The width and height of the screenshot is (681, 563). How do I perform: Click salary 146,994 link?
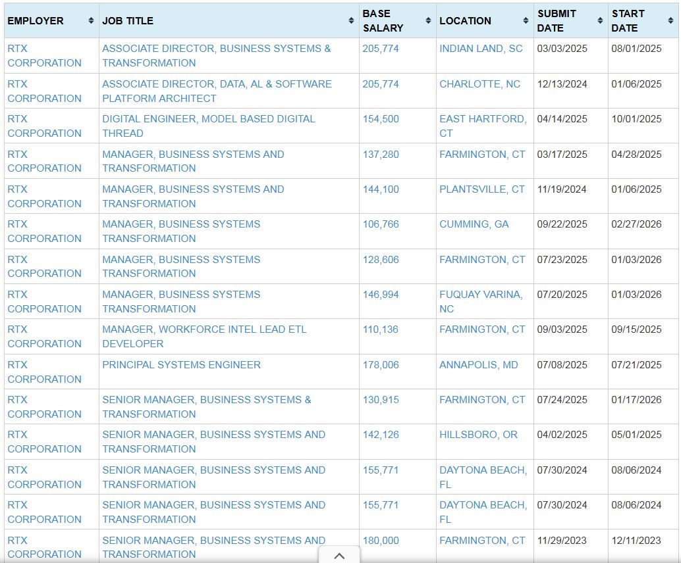tap(381, 295)
